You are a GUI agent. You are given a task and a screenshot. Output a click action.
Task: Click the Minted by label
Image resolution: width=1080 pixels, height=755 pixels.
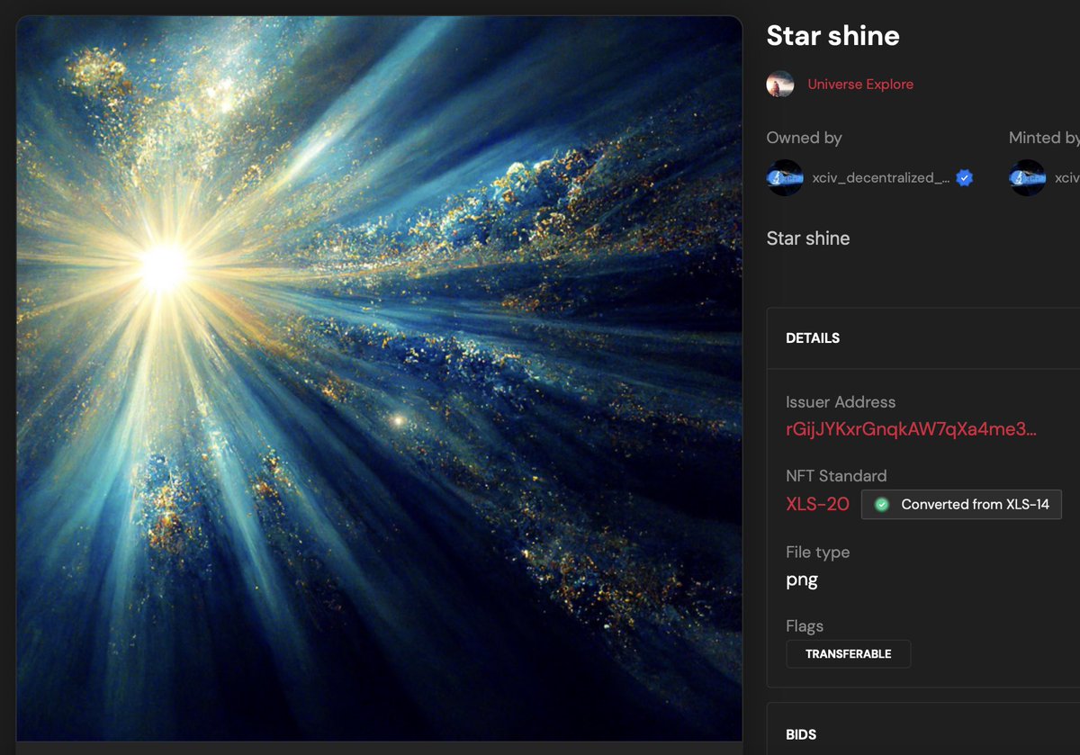(1044, 138)
